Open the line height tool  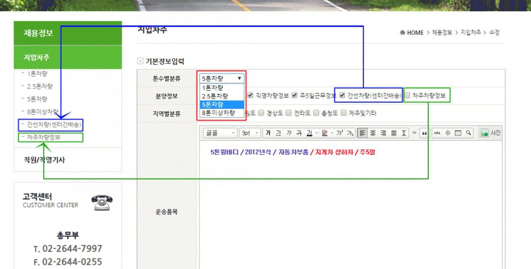[x=404, y=133]
